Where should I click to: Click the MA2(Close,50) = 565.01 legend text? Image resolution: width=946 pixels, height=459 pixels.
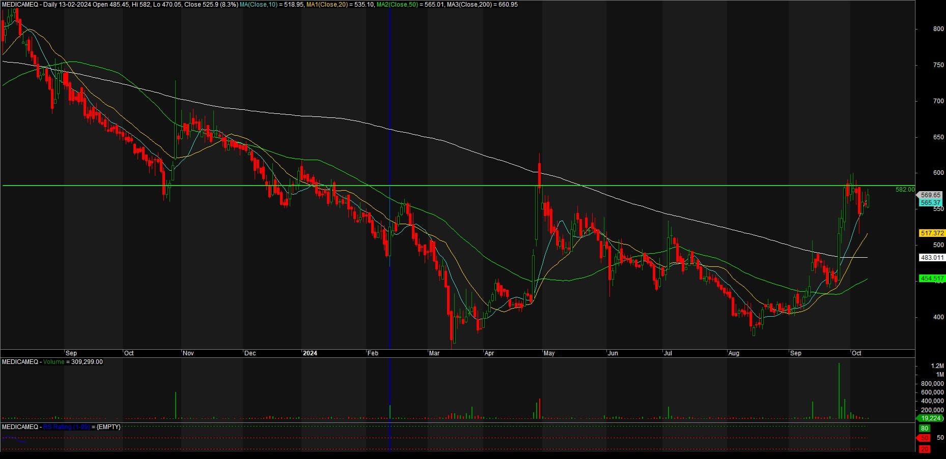coord(410,5)
